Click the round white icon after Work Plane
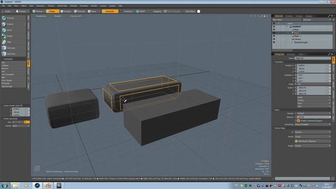The height and width of the screenshot is (189, 336). tap(198, 12)
